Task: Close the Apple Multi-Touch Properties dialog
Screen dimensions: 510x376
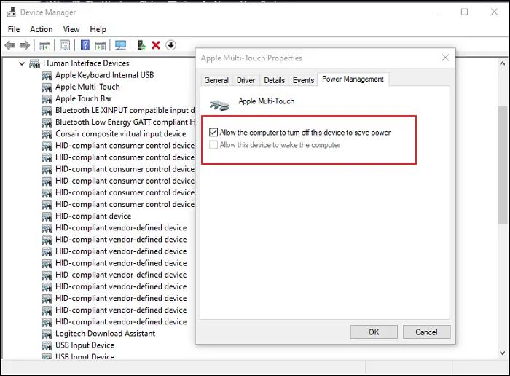Action: coord(445,58)
